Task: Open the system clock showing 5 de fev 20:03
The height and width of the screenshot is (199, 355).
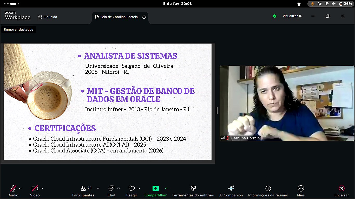Action: 177,4
